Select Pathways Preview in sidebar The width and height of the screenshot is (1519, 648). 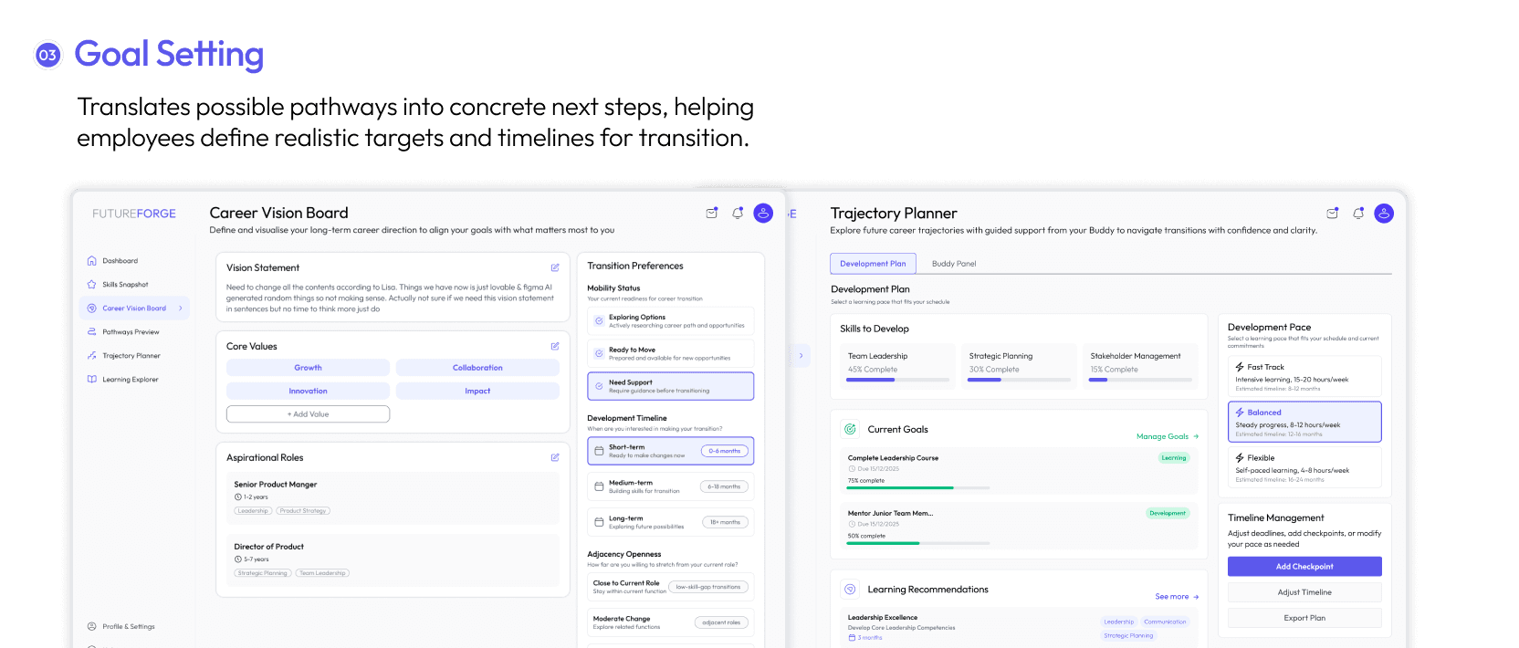[x=131, y=332]
